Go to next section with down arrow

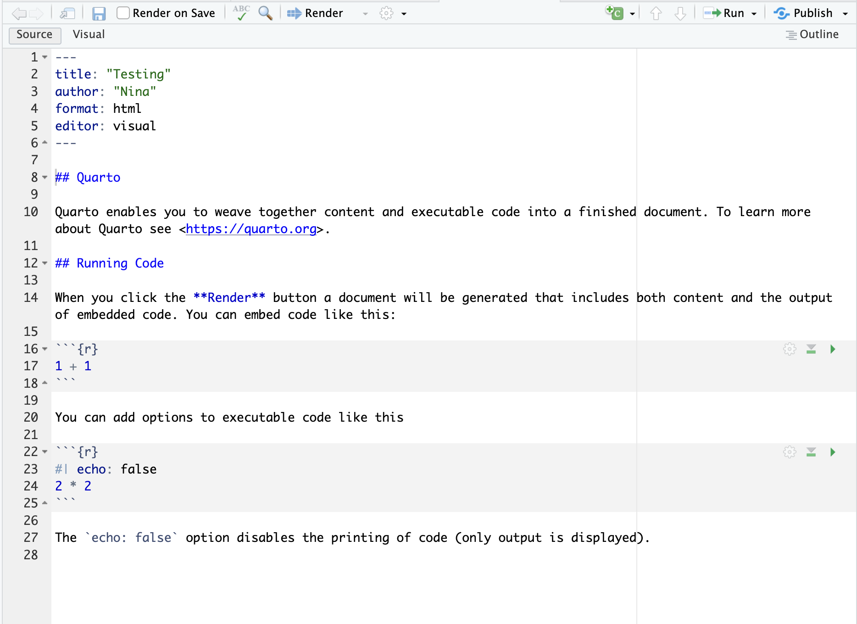[680, 14]
